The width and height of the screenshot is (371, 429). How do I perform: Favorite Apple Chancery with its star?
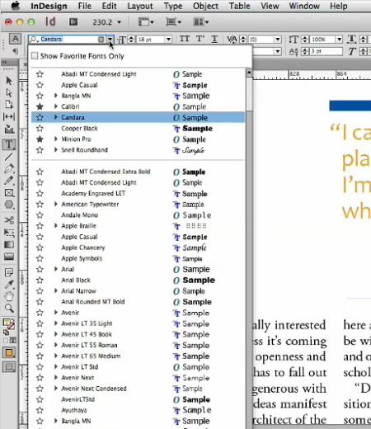tap(40, 247)
